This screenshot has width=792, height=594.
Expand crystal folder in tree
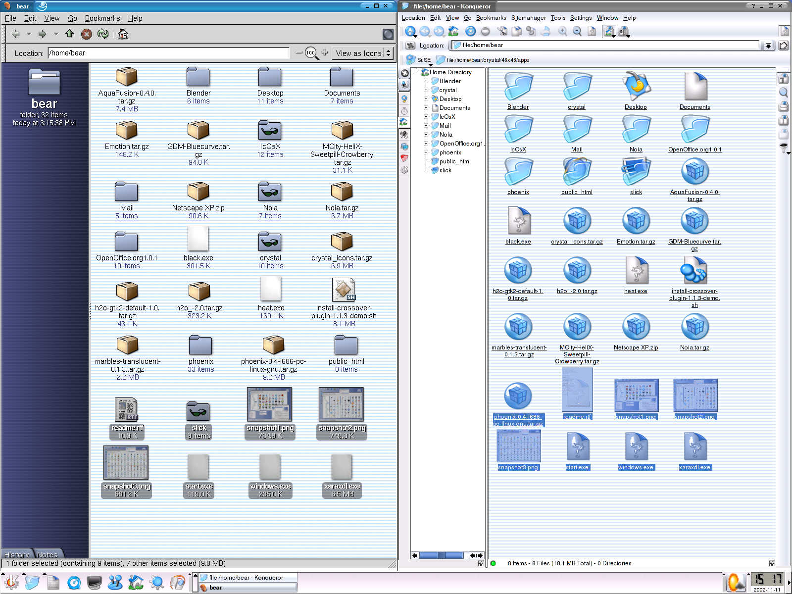(x=426, y=90)
